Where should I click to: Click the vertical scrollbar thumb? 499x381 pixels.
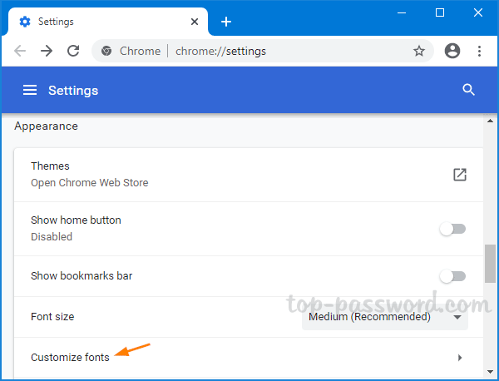(490, 264)
